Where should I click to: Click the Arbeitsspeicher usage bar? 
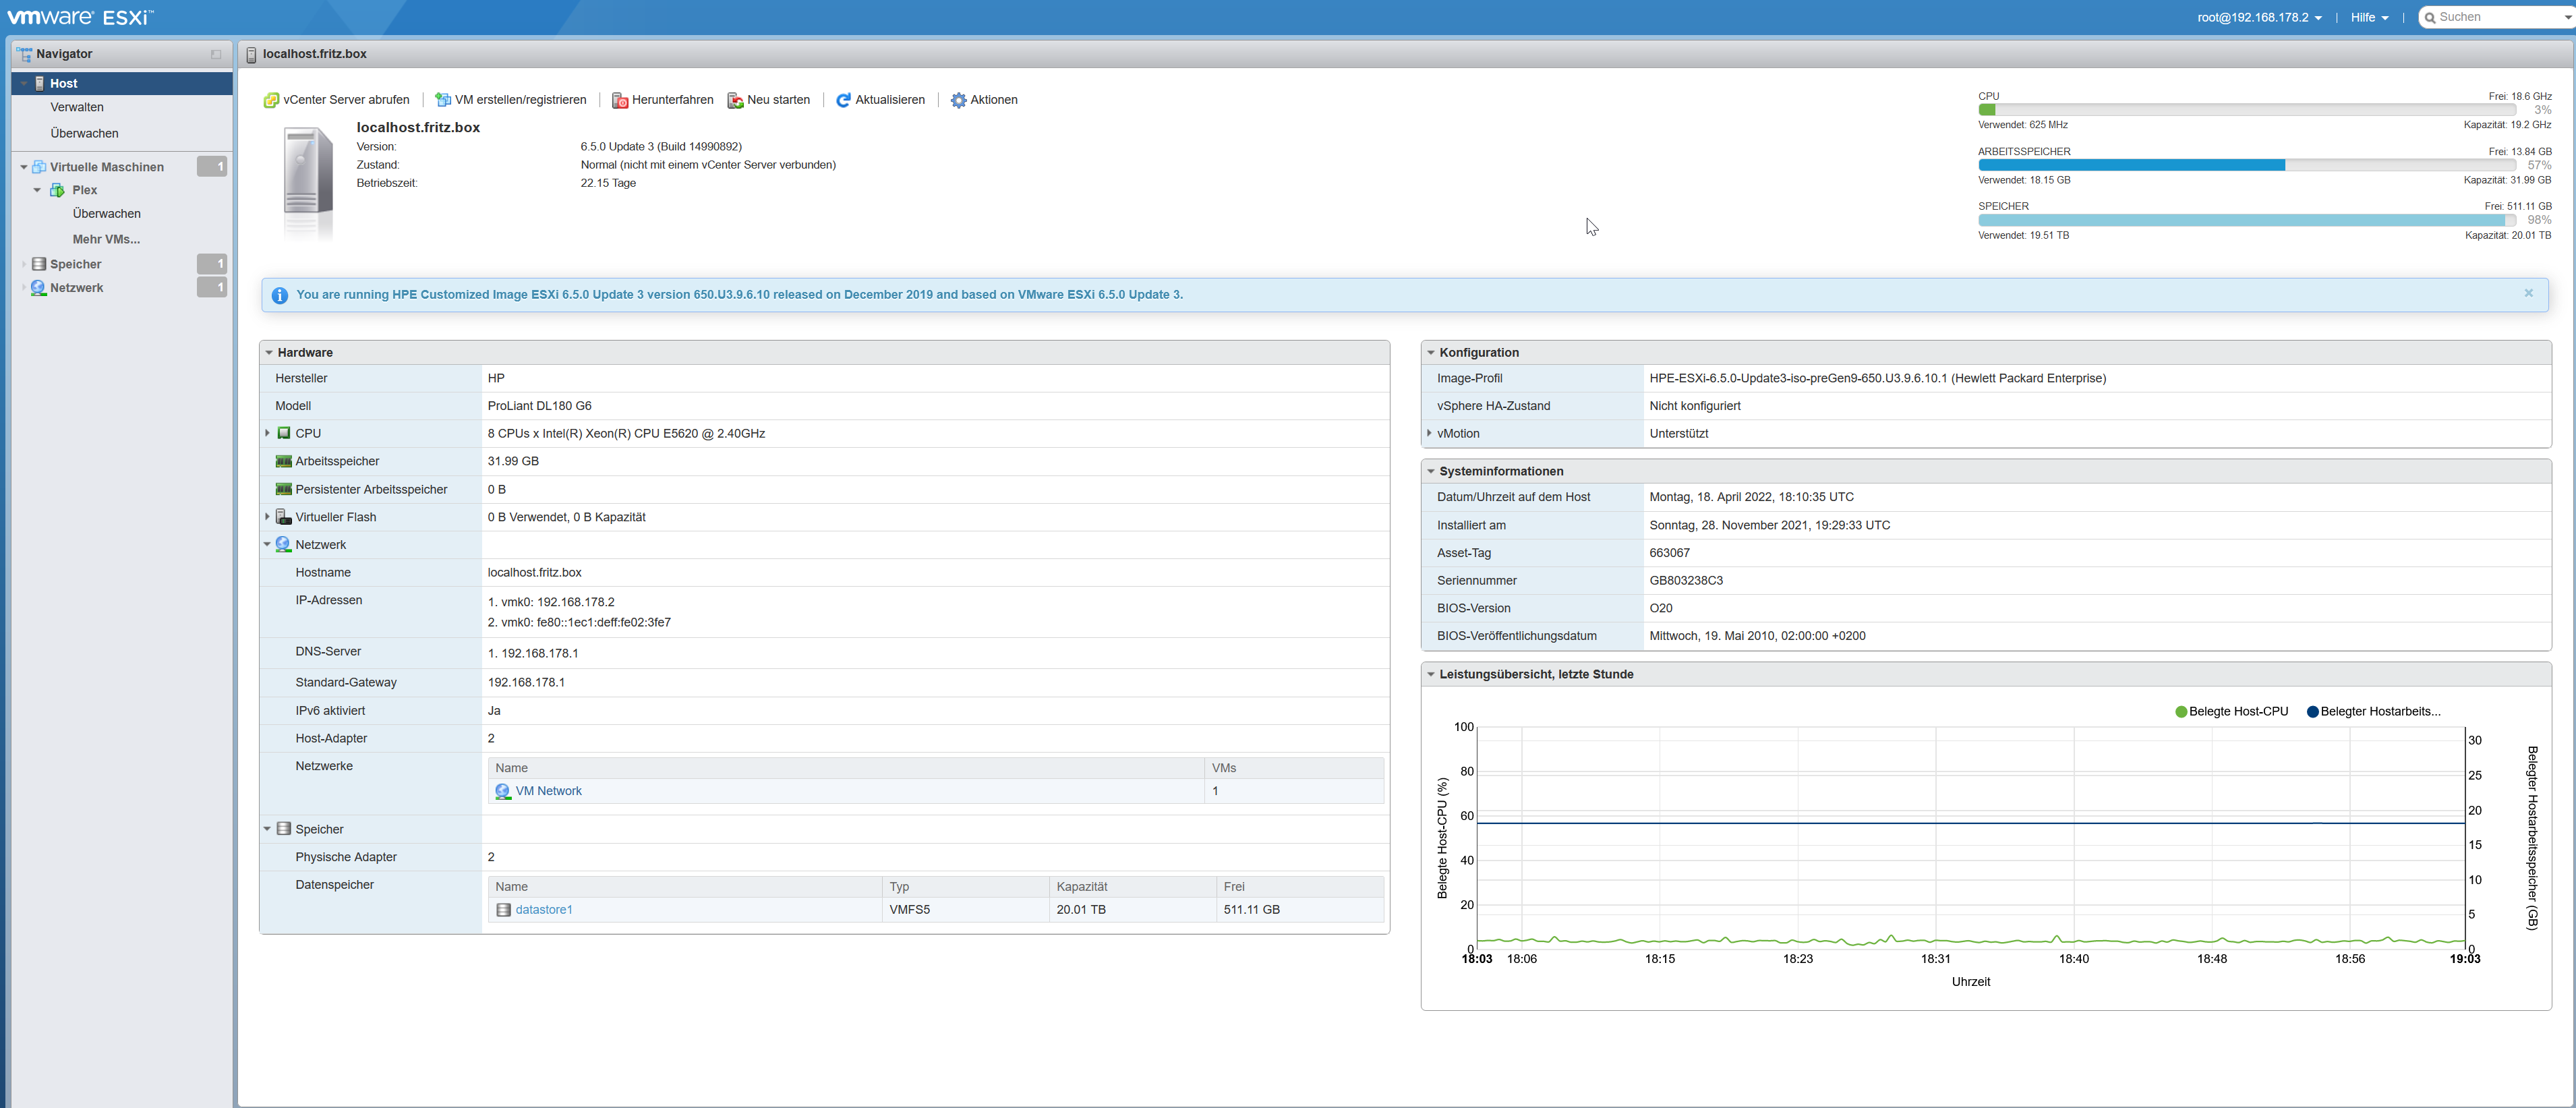(2247, 165)
